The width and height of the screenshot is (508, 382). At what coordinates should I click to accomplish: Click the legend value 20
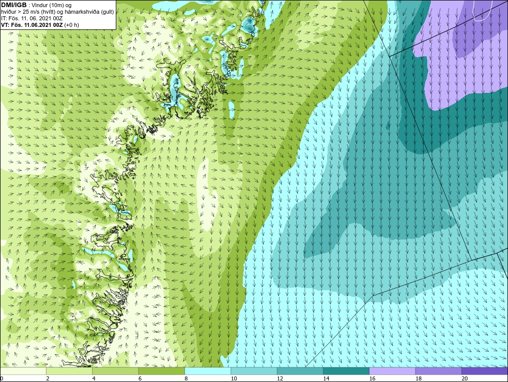pos(465,378)
